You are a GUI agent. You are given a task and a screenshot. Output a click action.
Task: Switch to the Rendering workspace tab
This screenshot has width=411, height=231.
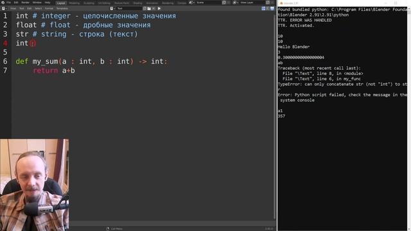click(x=168, y=3)
